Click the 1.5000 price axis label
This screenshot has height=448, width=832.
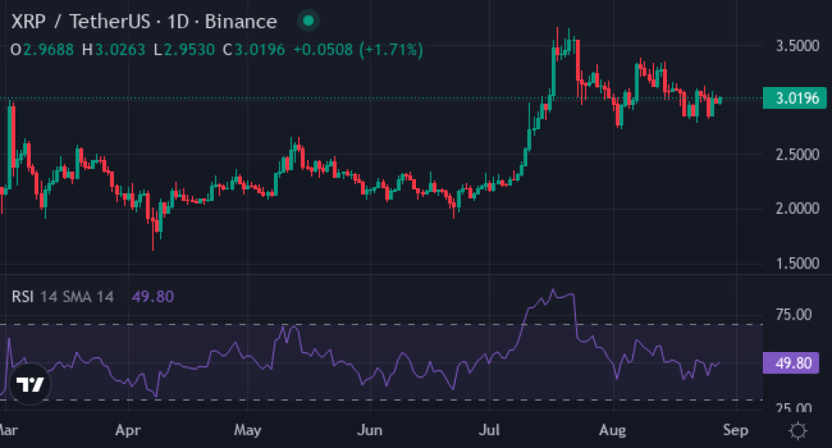798,263
